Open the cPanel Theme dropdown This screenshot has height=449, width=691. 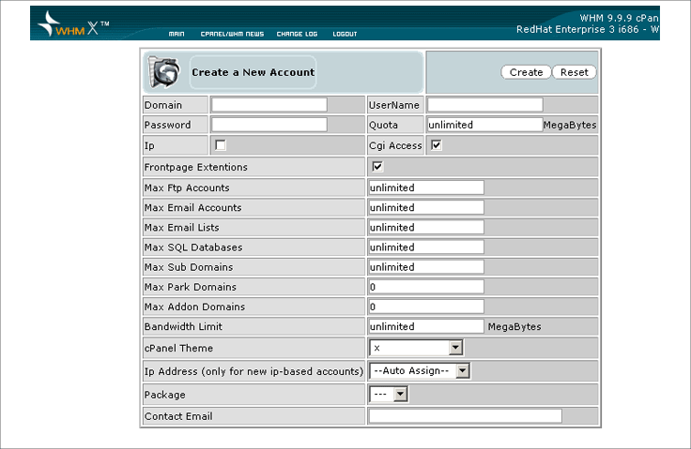click(x=416, y=348)
